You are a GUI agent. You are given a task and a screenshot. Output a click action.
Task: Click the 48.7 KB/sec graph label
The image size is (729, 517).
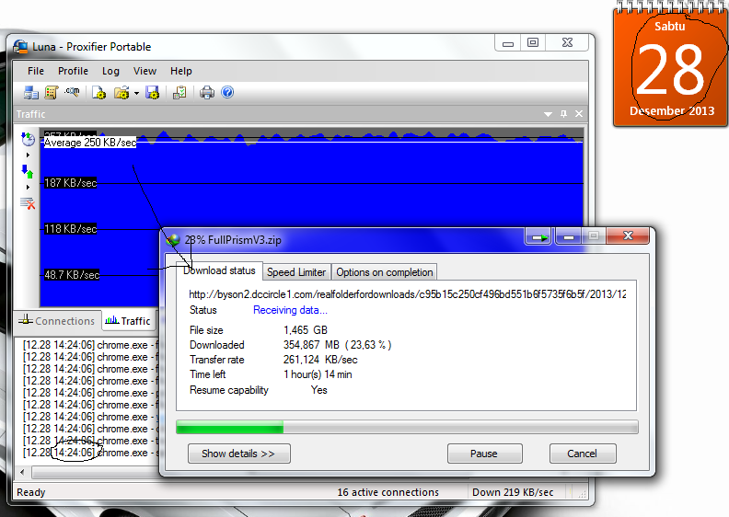click(x=72, y=275)
